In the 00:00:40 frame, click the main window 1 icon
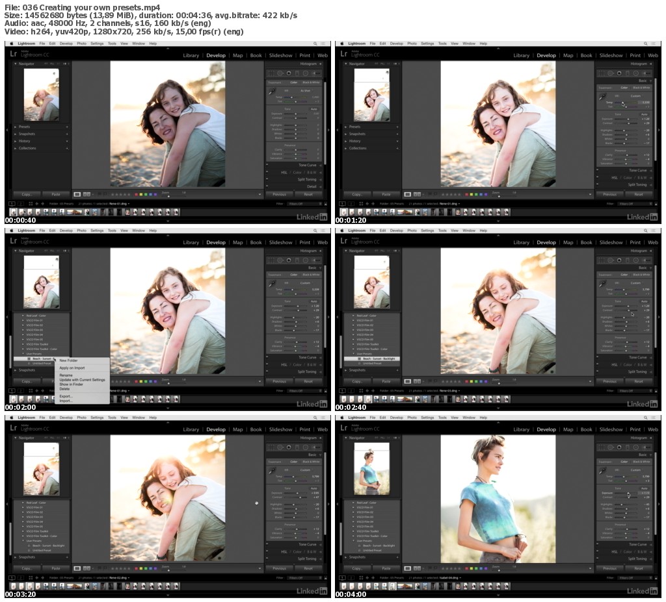The image size is (666, 602). (x=12, y=204)
